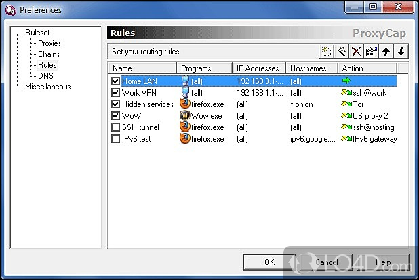
Task: Open the Chains tree item
Action: coord(49,54)
